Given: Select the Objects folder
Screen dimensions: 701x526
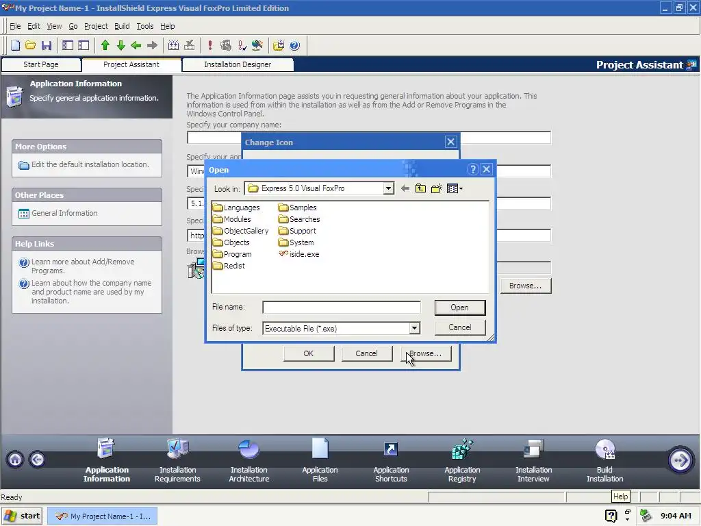Looking at the screenshot, I should click(231, 242).
